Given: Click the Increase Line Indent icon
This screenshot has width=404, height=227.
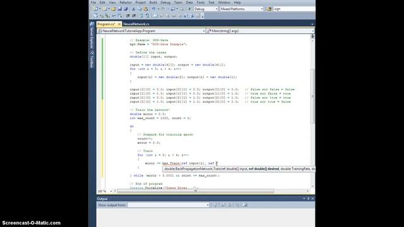Looking at the screenshot, I should click(134, 16).
